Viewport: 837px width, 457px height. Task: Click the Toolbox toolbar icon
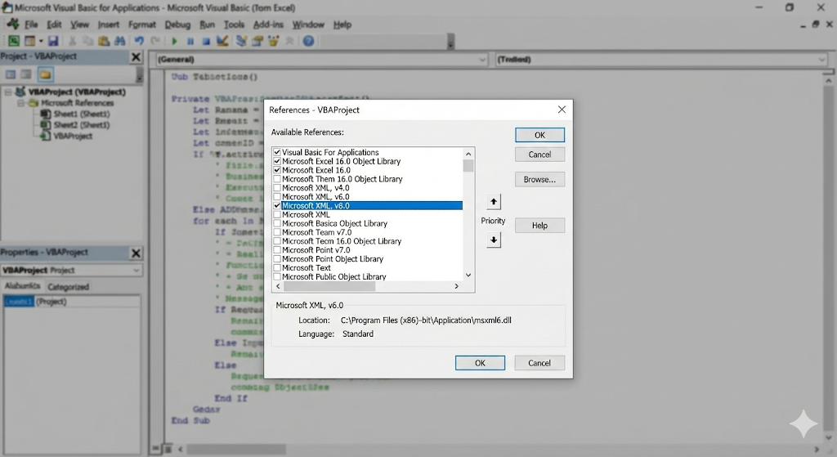(290, 41)
